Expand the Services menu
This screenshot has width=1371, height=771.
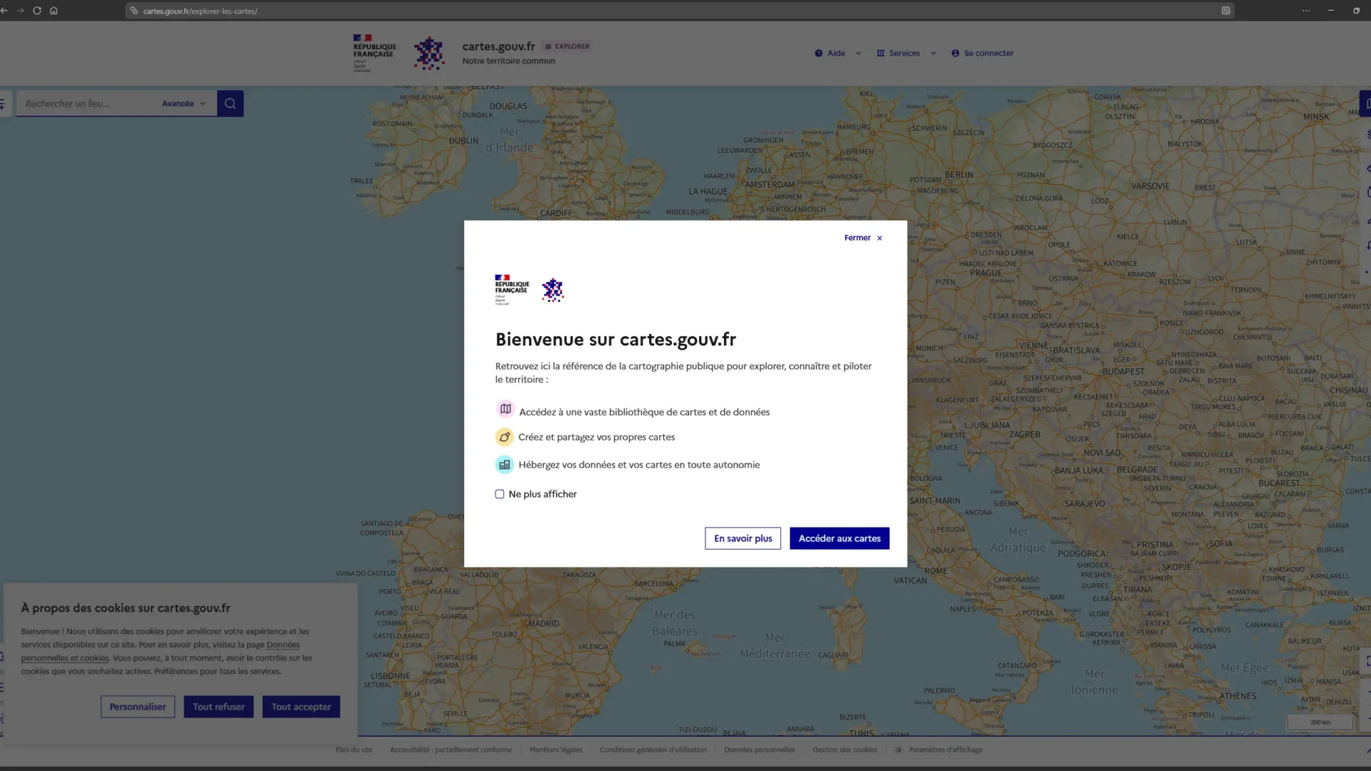pyautogui.click(x=906, y=53)
